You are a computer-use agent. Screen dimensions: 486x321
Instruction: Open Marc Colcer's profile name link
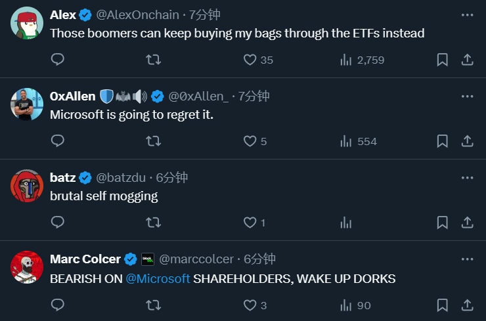[85, 259]
